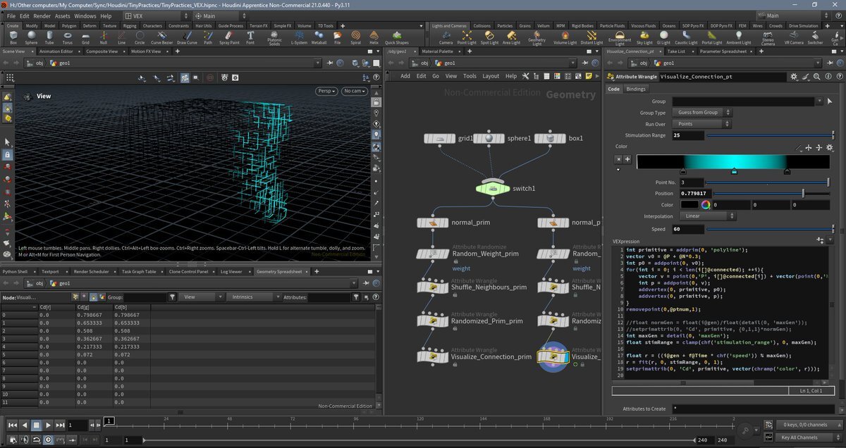Screen dimensions: 846x448
Task: Open the Render menu
Action: [42, 15]
